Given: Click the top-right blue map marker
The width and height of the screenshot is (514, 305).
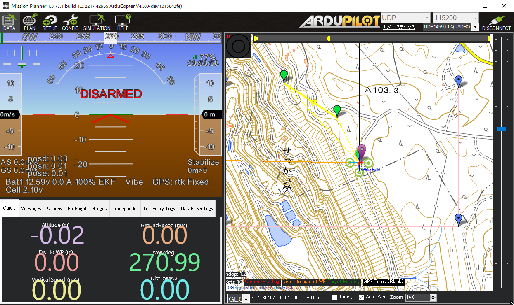Looking at the screenshot, I should pos(458,81).
